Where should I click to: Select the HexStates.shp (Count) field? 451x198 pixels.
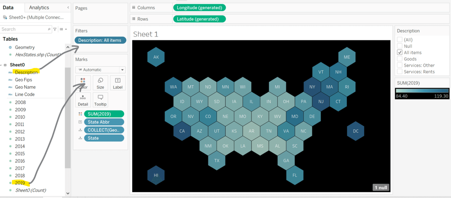click(x=38, y=55)
